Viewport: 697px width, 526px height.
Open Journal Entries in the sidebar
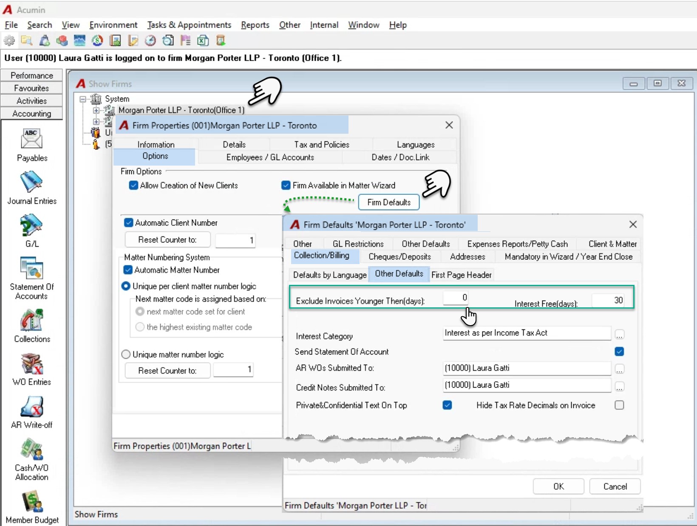pos(31,182)
